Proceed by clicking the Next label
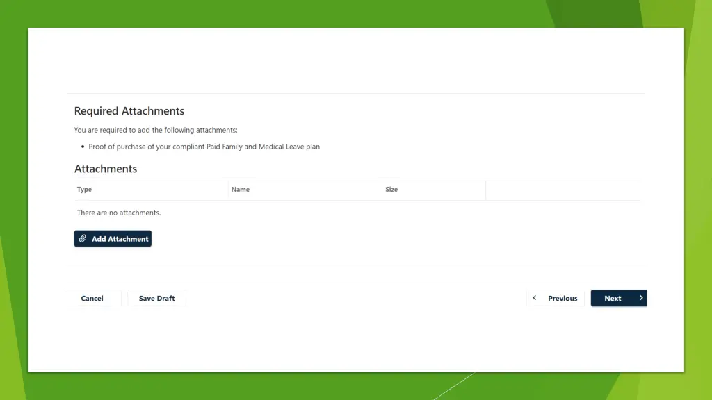This screenshot has height=400, width=712. click(613, 299)
